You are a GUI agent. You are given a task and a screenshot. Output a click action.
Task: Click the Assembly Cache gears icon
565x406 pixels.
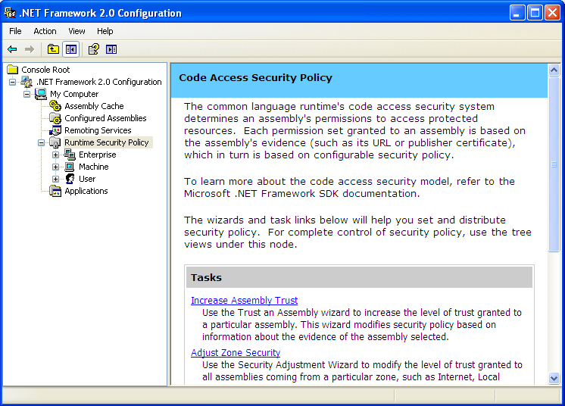[x=55, y=106]
